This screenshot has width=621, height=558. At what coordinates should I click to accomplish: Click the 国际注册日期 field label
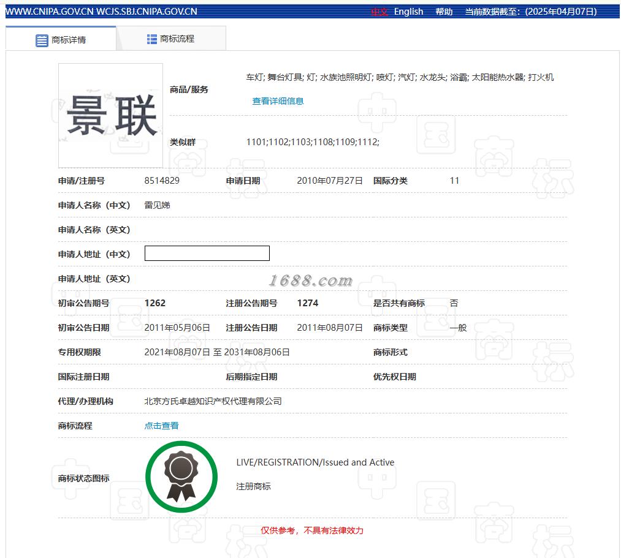(83, 377)
